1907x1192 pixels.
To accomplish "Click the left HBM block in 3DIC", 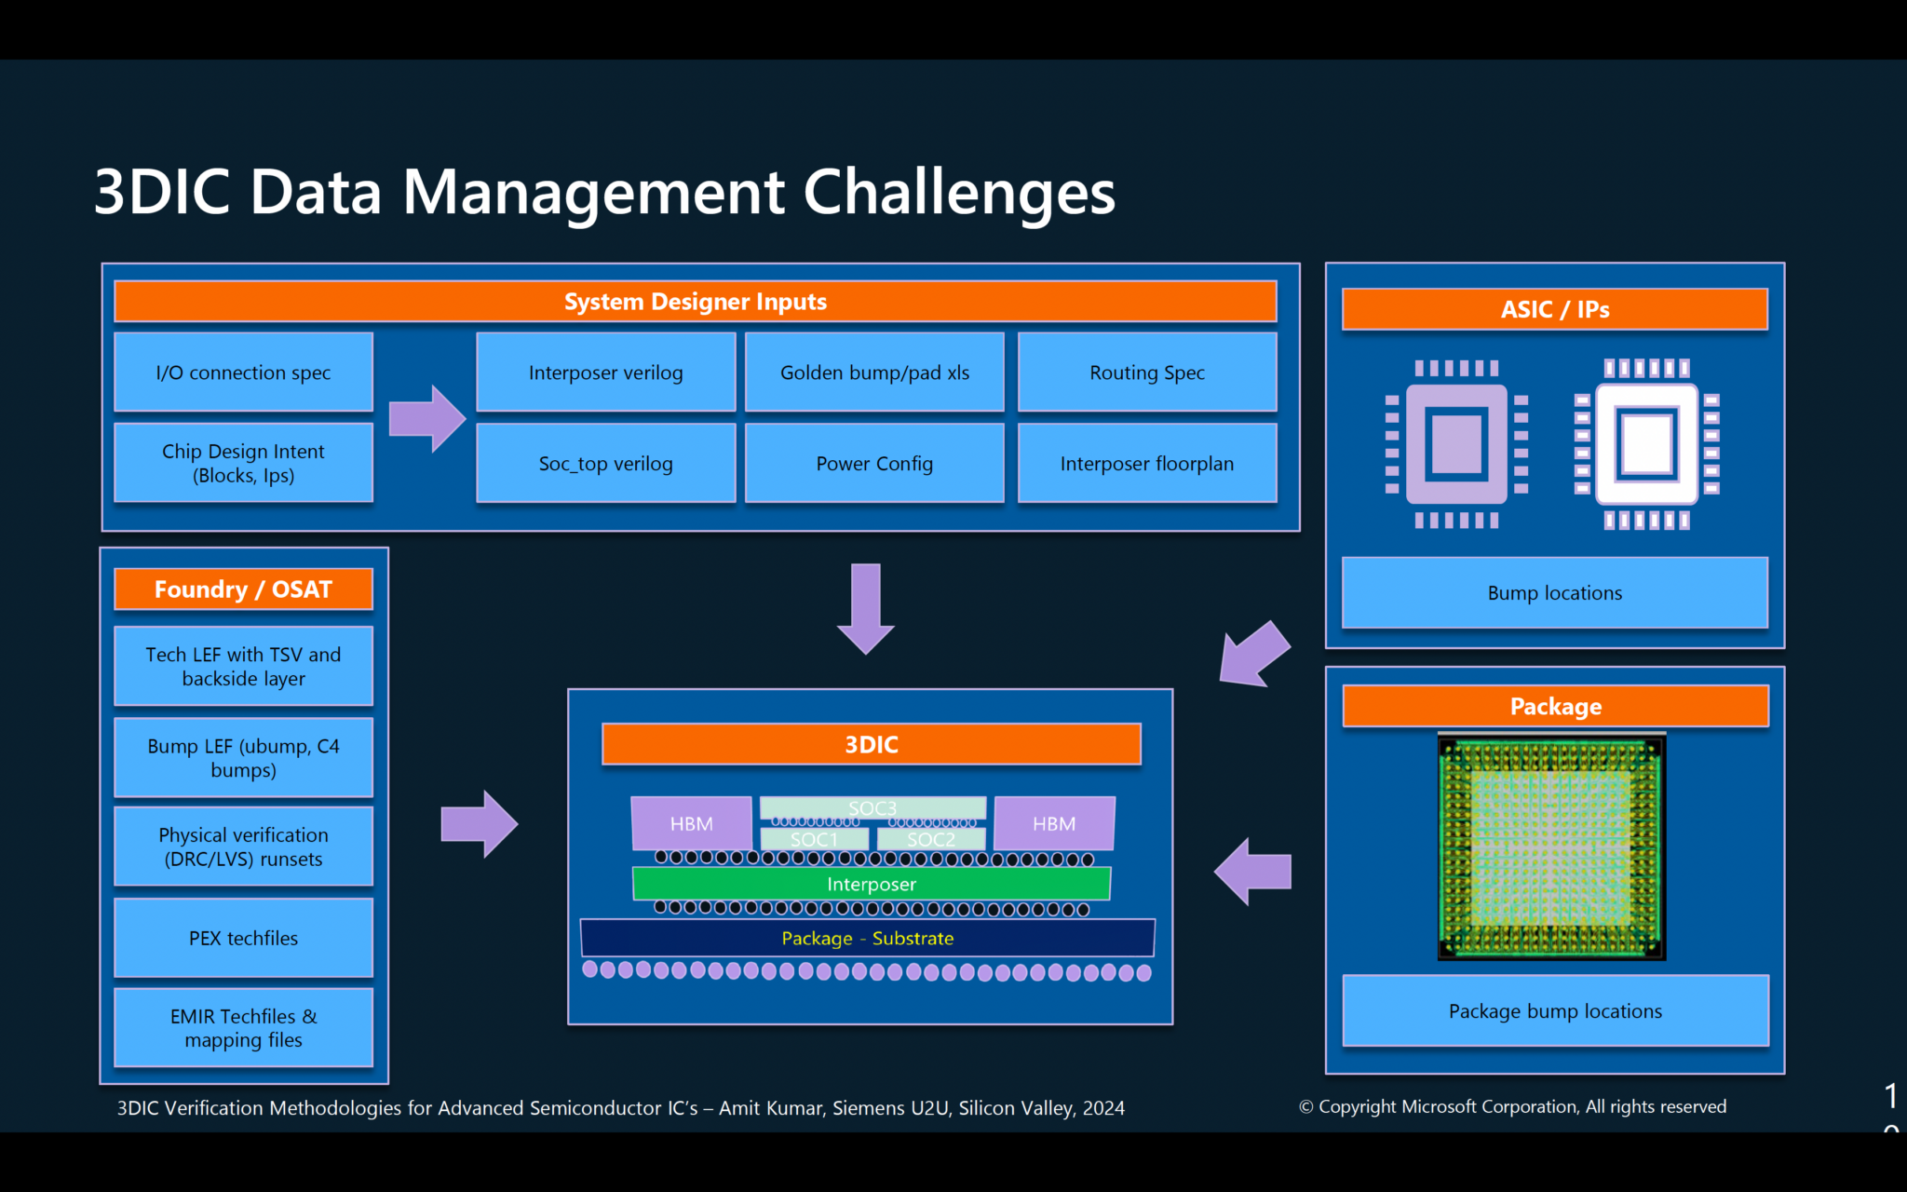I will pyautogui.click(x=691, y=823).
